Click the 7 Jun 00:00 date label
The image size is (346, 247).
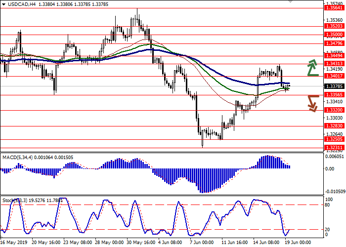click(202, 243)
